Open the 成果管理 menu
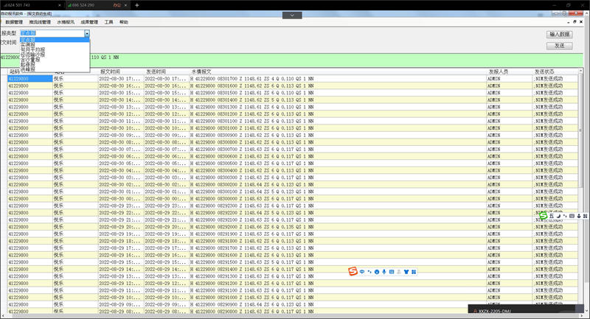 [x=89, y=22]
